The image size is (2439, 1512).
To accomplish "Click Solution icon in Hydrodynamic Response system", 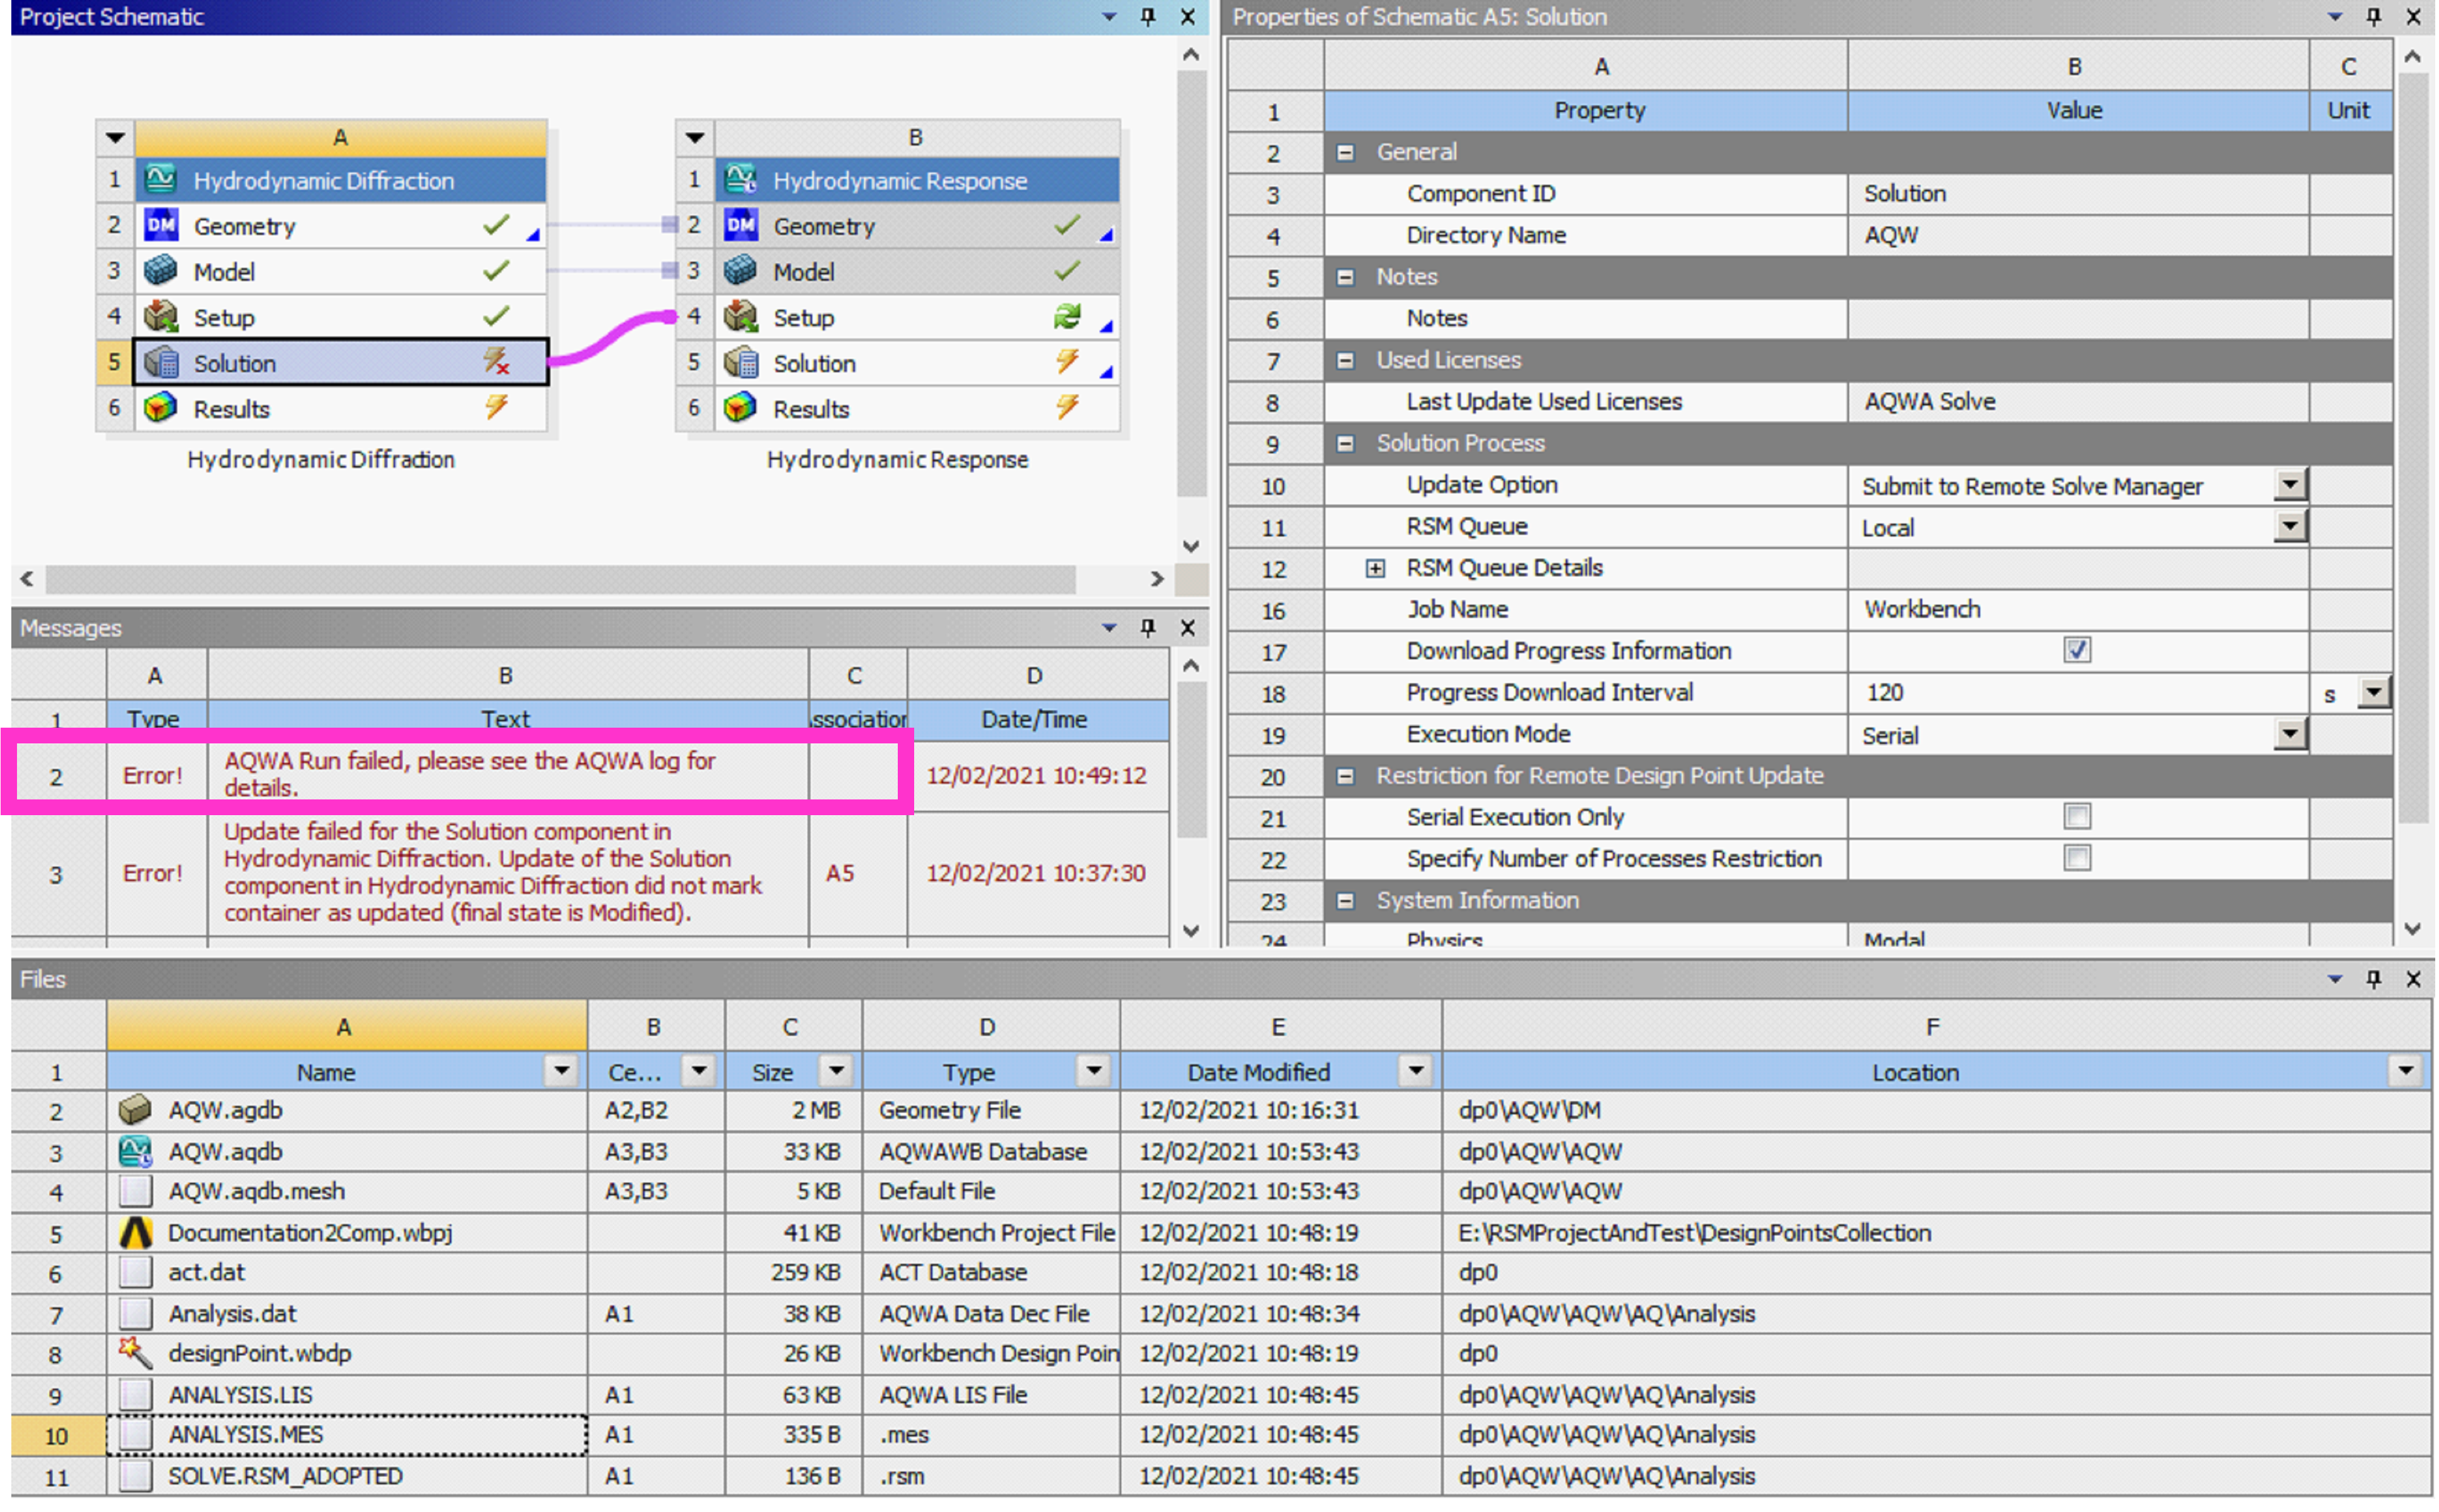I will pyautogui.click(x=741, y=362).
